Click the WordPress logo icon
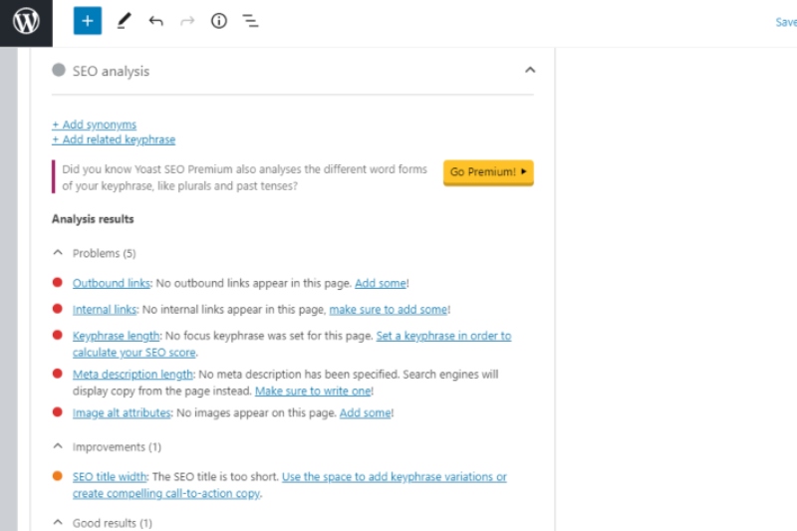797x531 pixels. point(26,21)
